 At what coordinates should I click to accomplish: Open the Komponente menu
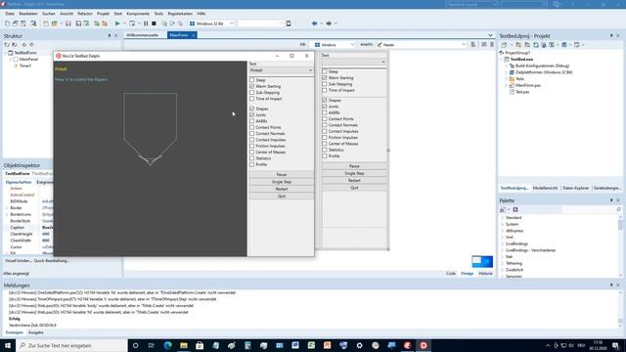(x=138, y=14)
